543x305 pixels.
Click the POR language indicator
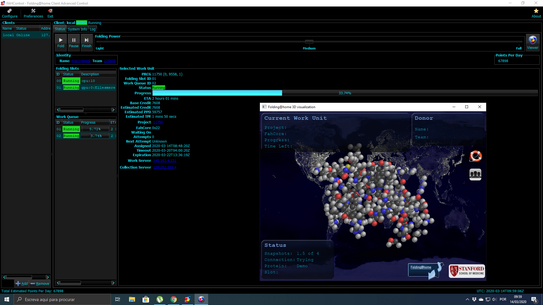503,299
